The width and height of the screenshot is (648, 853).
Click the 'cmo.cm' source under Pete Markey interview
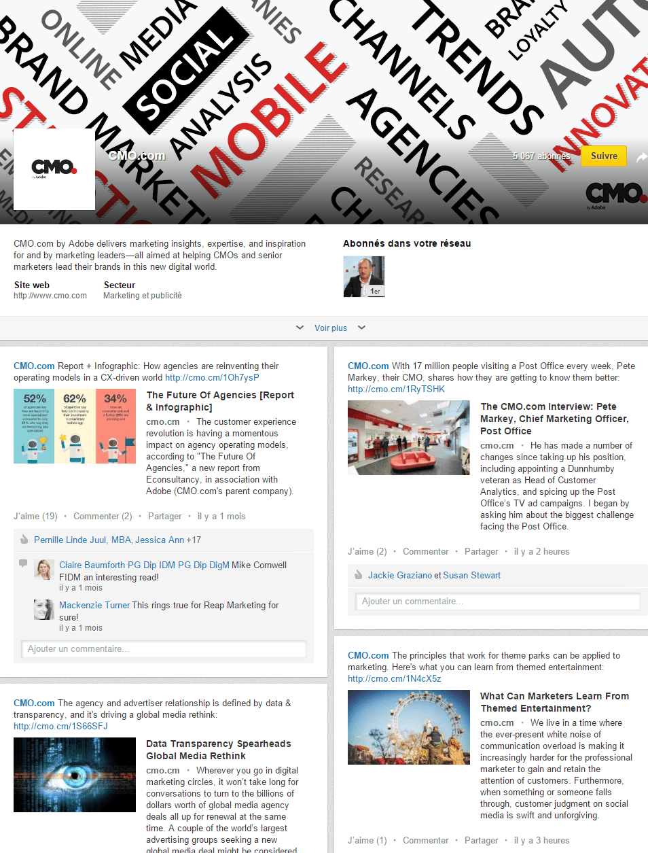[x=497, y=446]
